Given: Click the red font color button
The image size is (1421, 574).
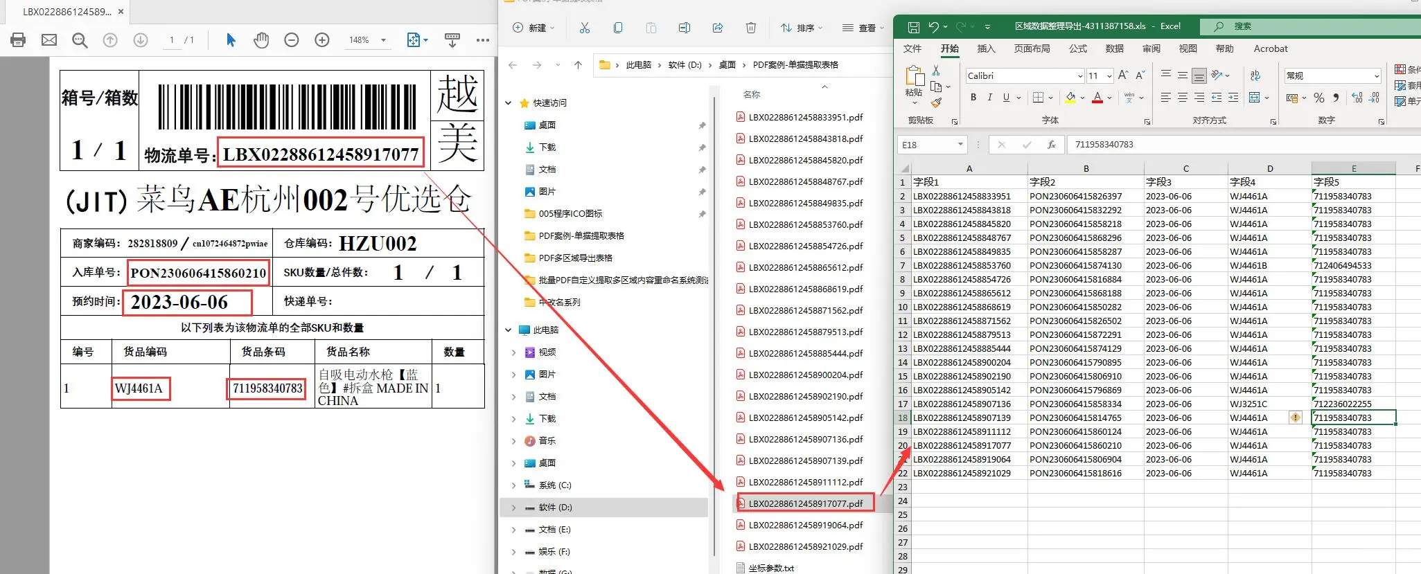Looking at the screenshot, I should tap(1097, 98).
